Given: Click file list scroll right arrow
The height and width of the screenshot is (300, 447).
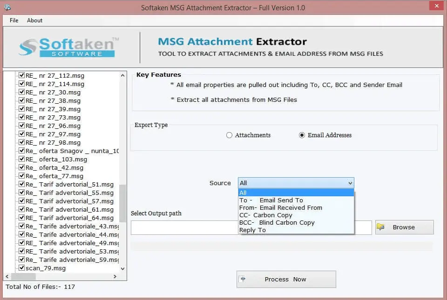Looking at the screenshot, I should 115,276.
